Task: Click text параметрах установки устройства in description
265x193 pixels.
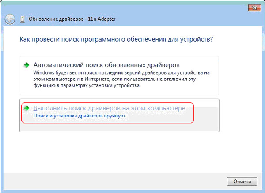Action: tap(101, 85)
